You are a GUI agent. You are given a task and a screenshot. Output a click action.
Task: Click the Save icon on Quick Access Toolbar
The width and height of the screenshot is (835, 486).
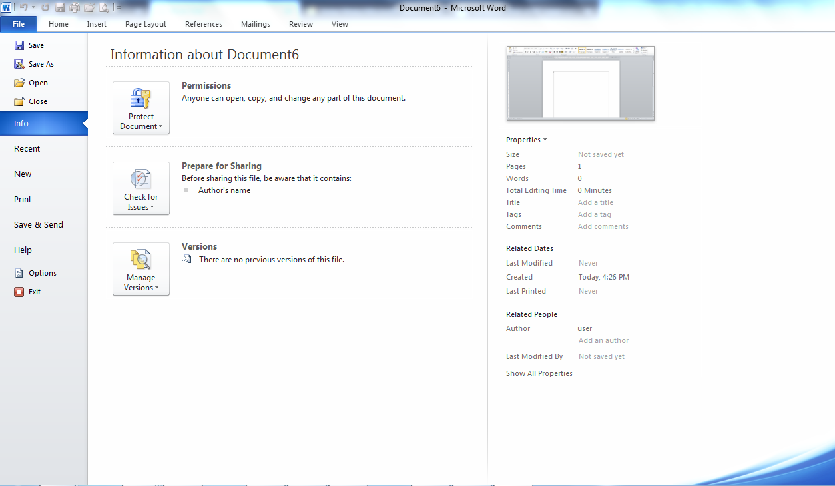pos(60,7)
